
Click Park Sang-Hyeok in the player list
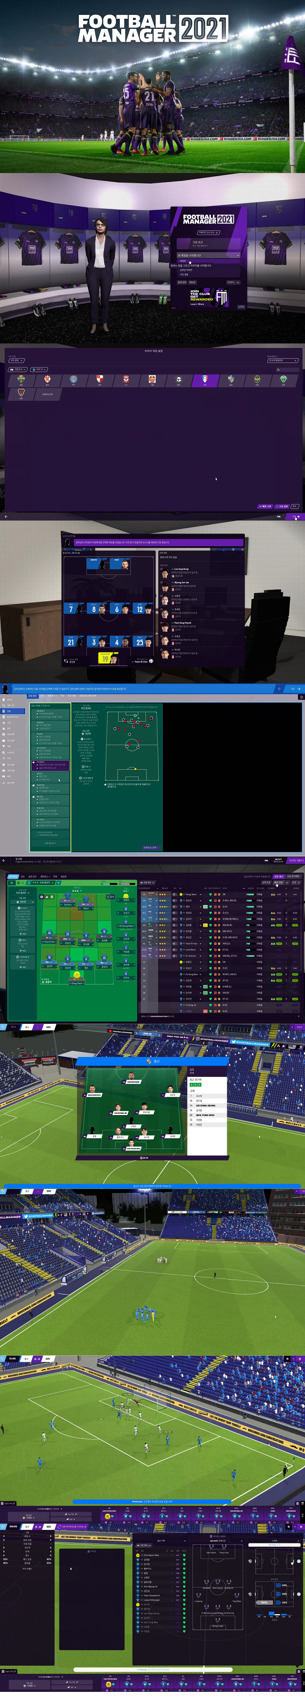point(183,623)
